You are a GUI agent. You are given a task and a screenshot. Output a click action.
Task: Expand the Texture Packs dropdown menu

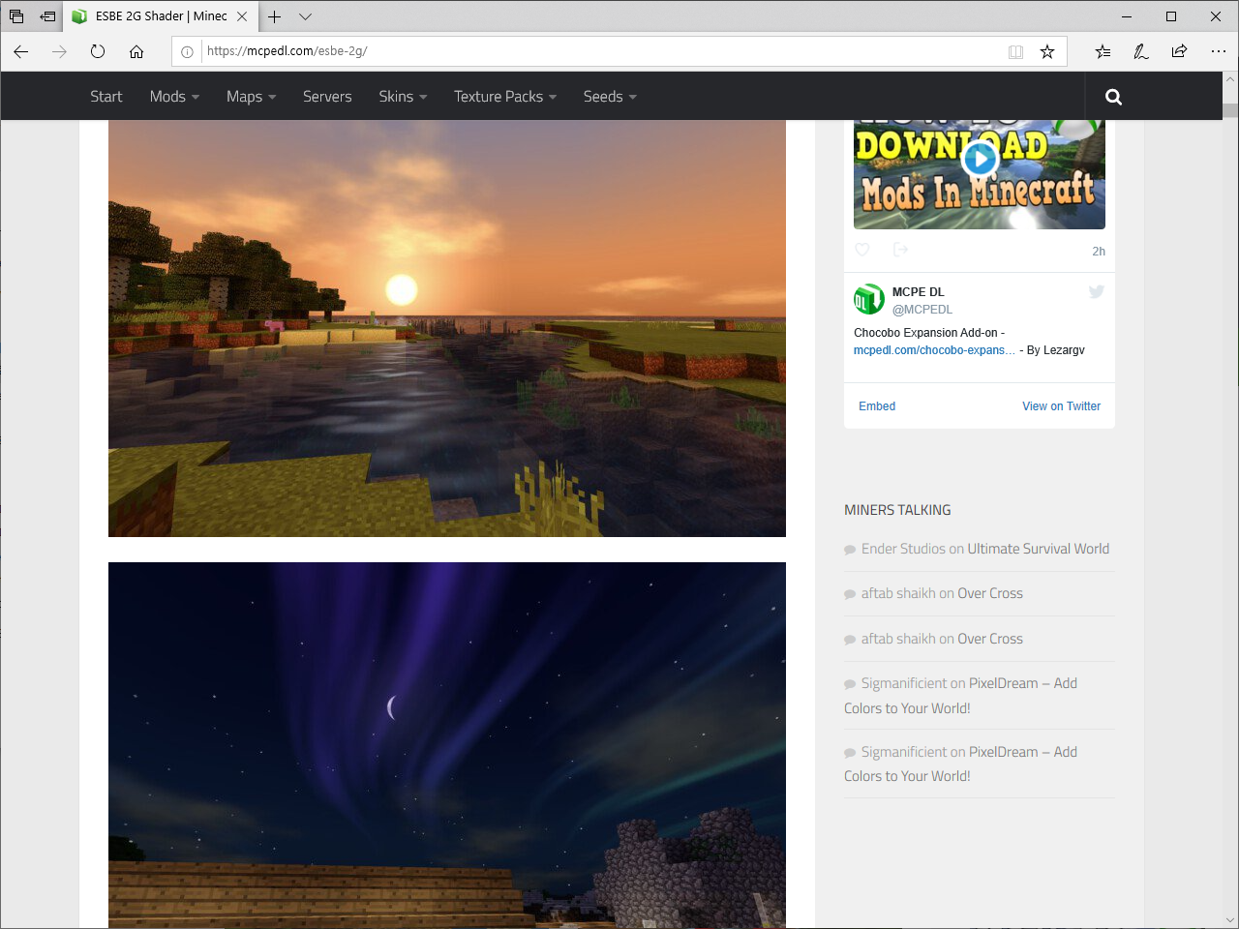(505, 97)
